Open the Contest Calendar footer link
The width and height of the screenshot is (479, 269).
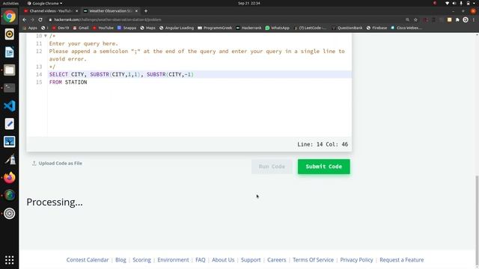click(x=88, y=260)
